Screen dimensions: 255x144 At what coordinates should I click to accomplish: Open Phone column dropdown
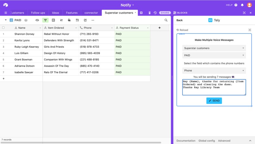point(112,28)
